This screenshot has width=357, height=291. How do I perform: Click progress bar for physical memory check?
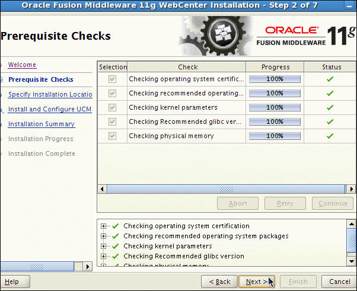click(275, 136)
